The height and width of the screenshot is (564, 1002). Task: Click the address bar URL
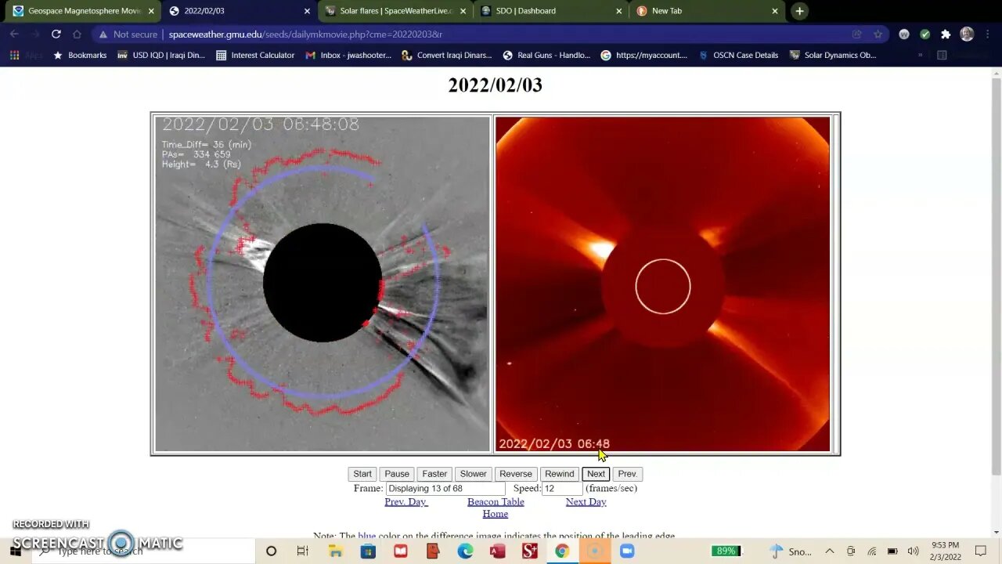pyautogui.click(x=305, y=34)
